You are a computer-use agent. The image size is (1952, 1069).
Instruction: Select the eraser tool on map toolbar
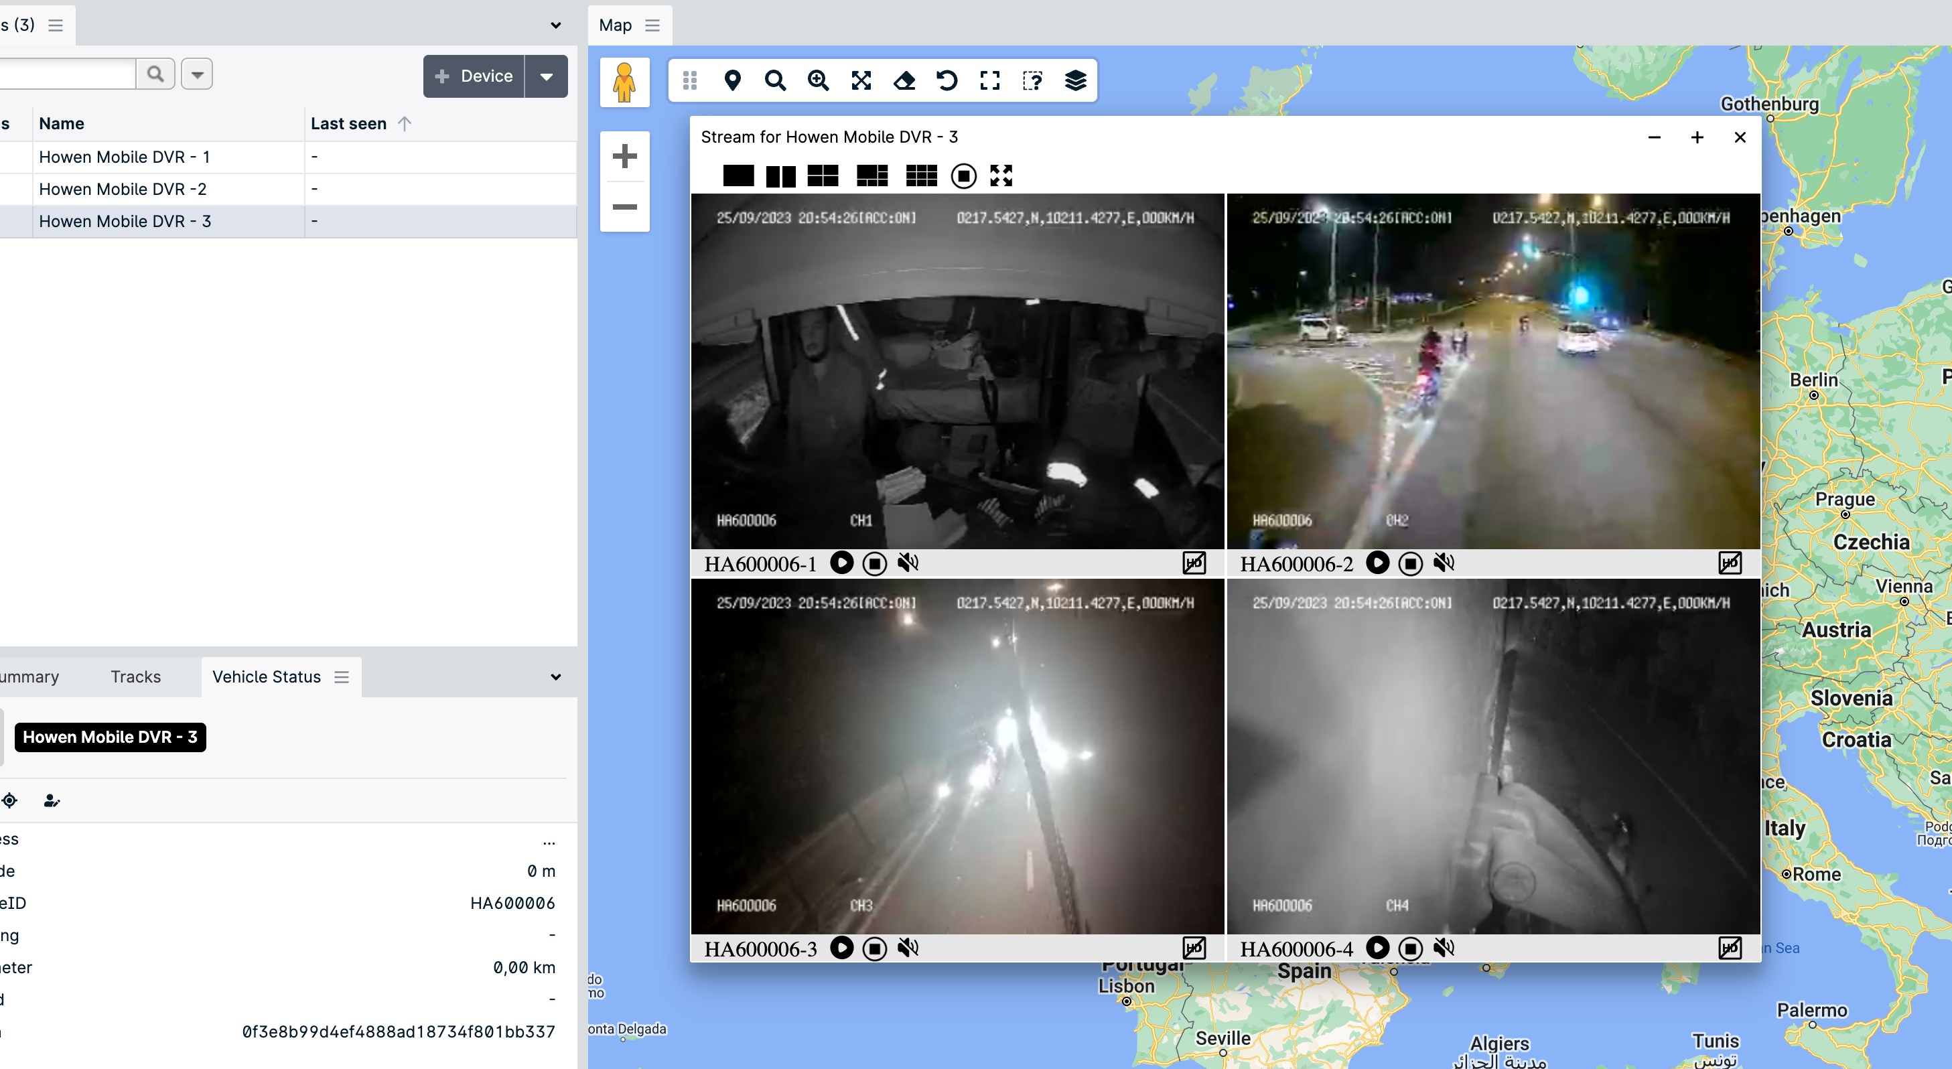click(x=904, y=80)
